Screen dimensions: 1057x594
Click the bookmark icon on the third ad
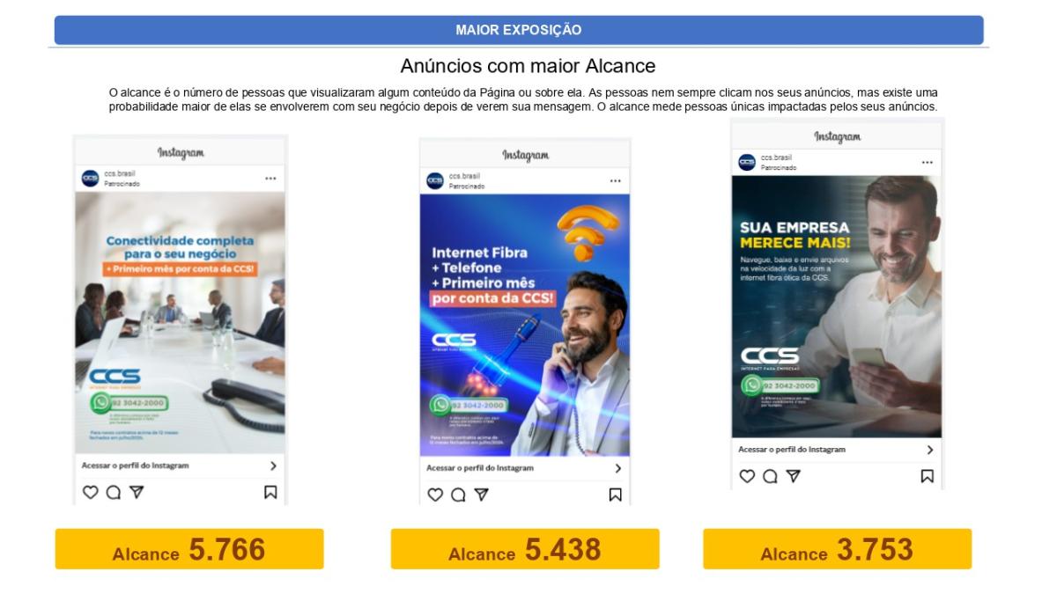click(x=927, y=475)
